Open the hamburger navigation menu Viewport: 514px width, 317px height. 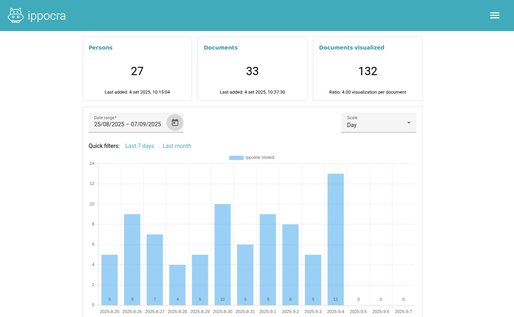[495, 15]
